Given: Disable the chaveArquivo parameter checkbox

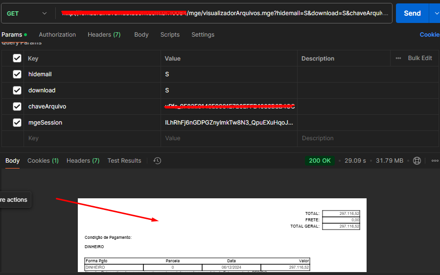Looking at the screenshot, I should tap(17, 106).
